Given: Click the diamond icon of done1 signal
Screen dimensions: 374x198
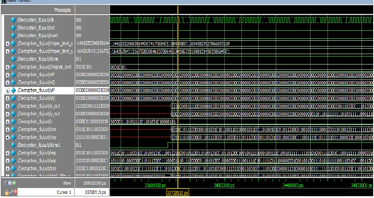Looking at the screenshot, I should (x=13, y=145).
